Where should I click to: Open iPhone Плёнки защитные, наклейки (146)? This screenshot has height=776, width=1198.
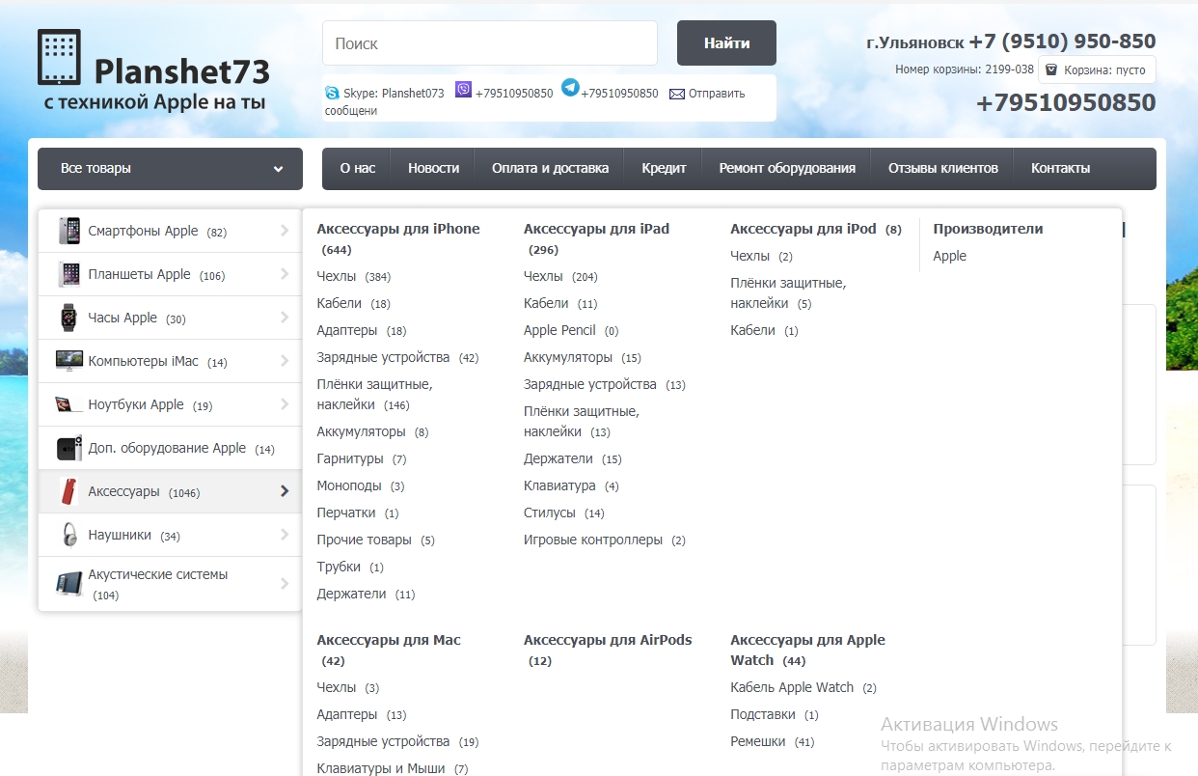pos(374,395)
